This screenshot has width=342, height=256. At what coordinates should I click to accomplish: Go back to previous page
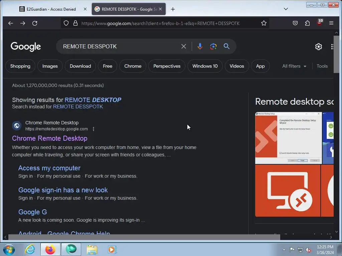coord(10,23)
